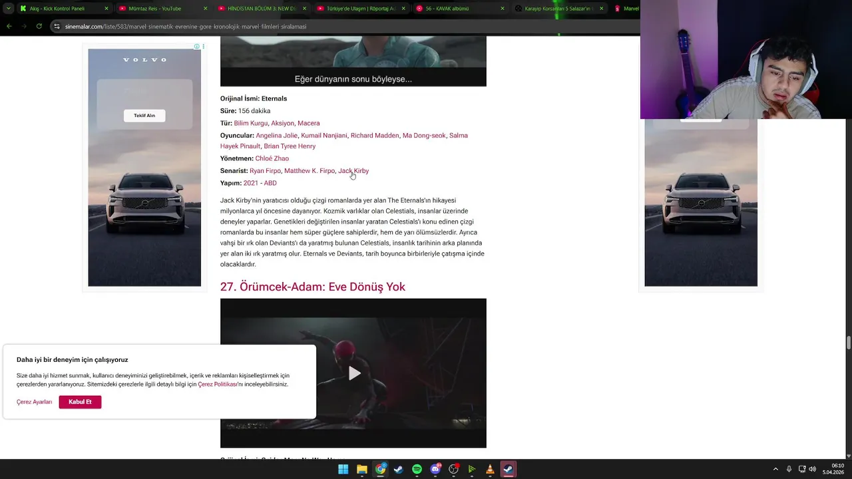The width and height of the screenshot is (852, 479).
Task: Switch to the Türkiye'de Ulaşım tab
Action: point(361,9)
